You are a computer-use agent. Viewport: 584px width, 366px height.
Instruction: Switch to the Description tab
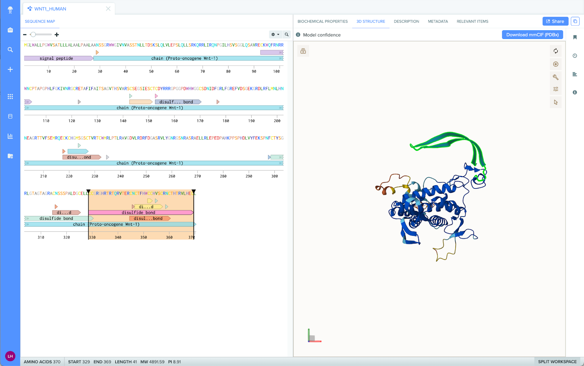[x=406, y=22]
